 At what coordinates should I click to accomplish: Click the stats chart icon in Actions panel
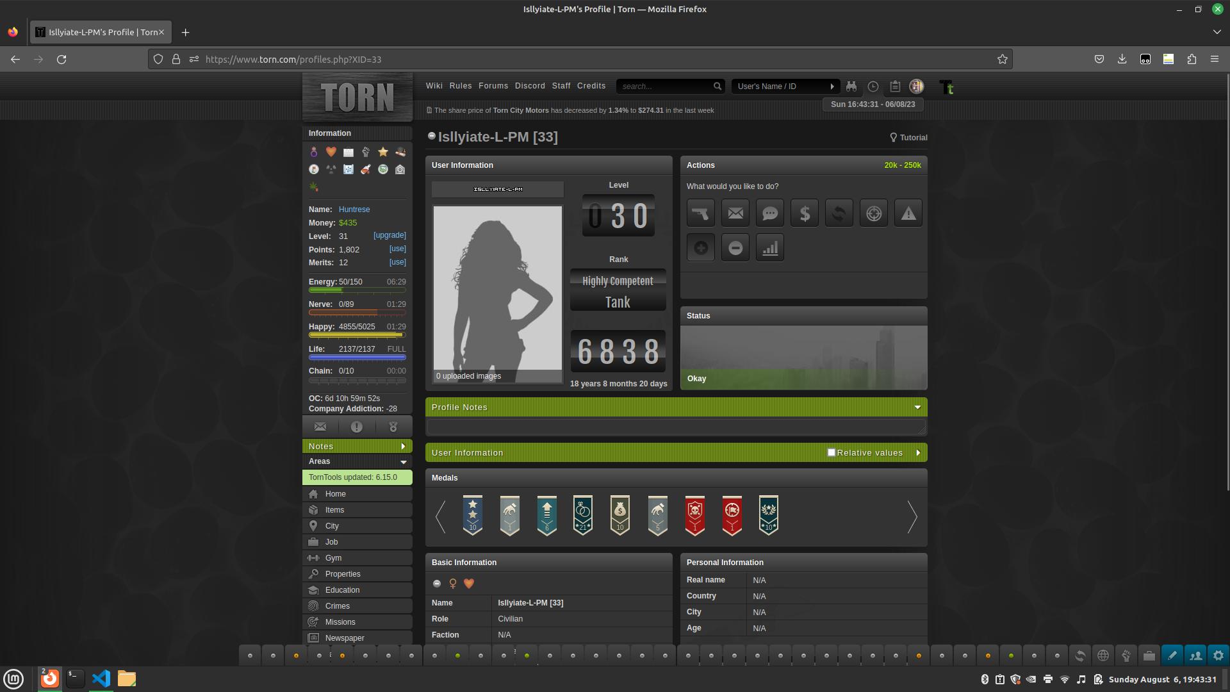769,247
